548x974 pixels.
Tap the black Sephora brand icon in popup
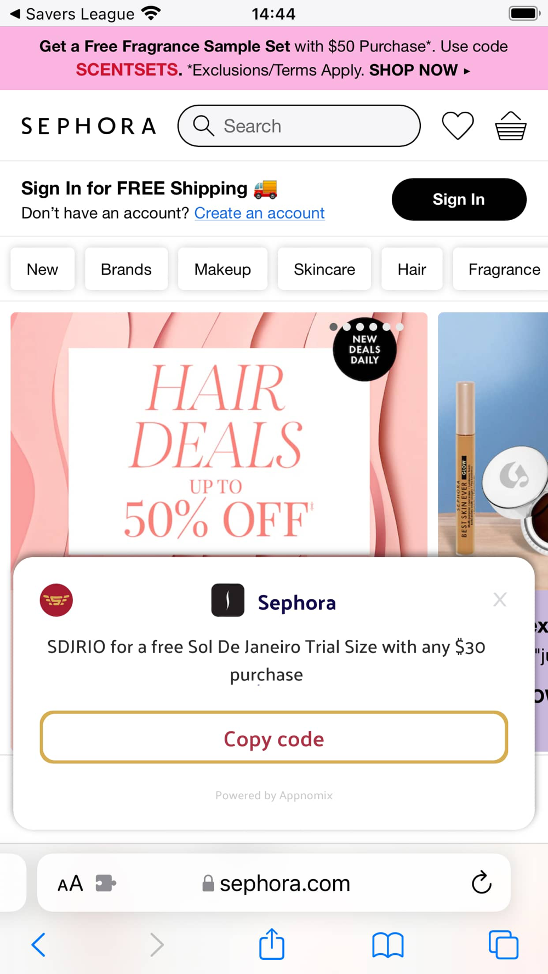coord(228,600)
